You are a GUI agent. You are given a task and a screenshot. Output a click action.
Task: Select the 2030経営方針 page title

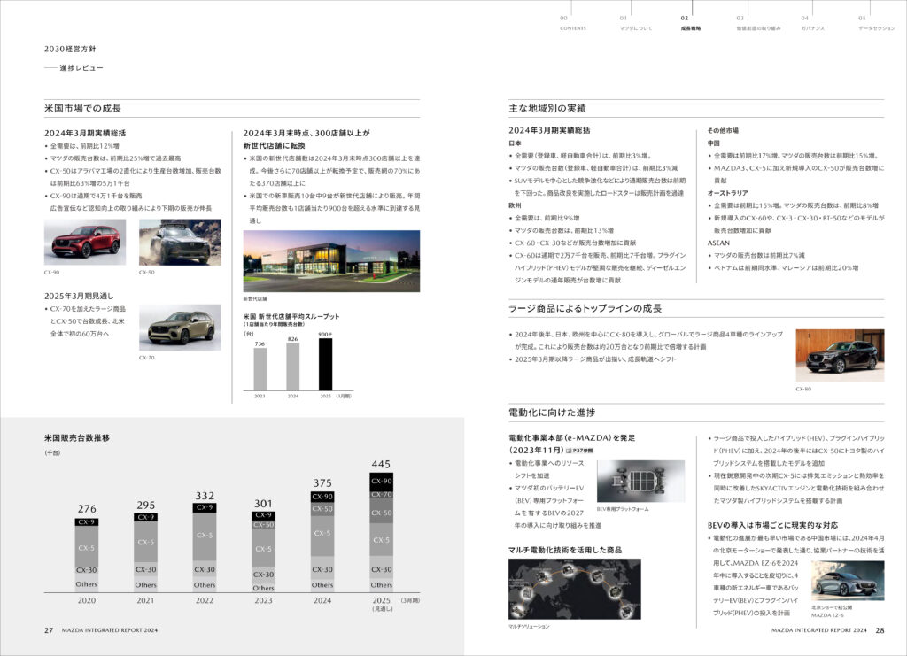tap(70, 49)
